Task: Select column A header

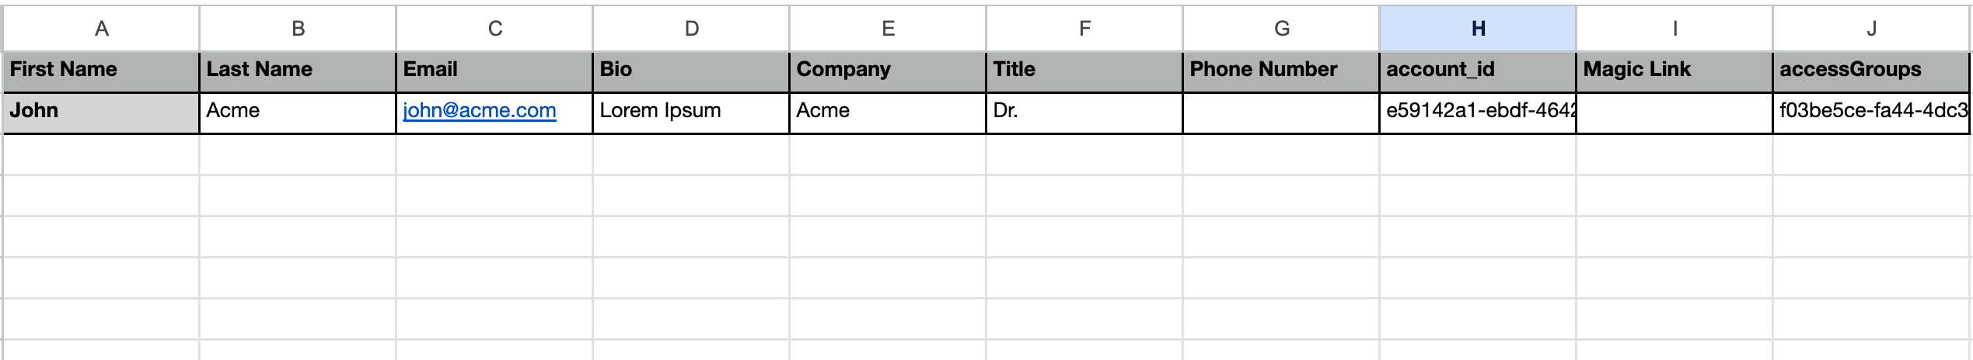Action: [x=101, y=29]
